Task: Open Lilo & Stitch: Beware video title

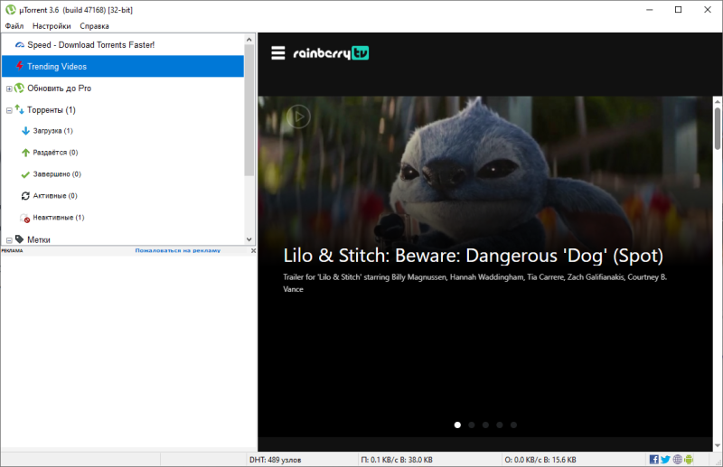Action: coord(473,256)
